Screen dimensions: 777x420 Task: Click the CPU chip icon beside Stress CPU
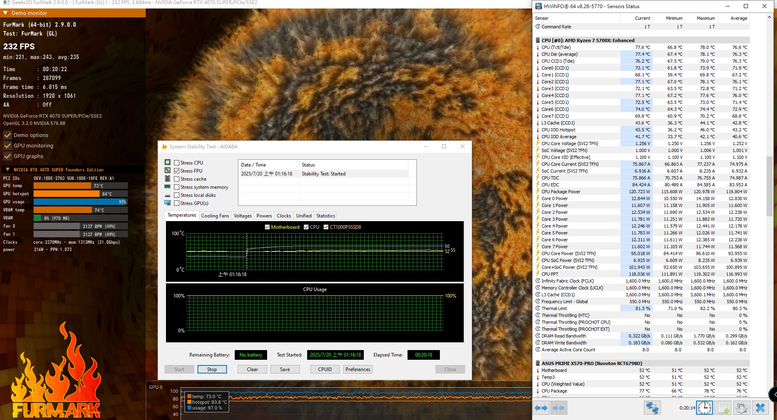[x=168, y=163]
